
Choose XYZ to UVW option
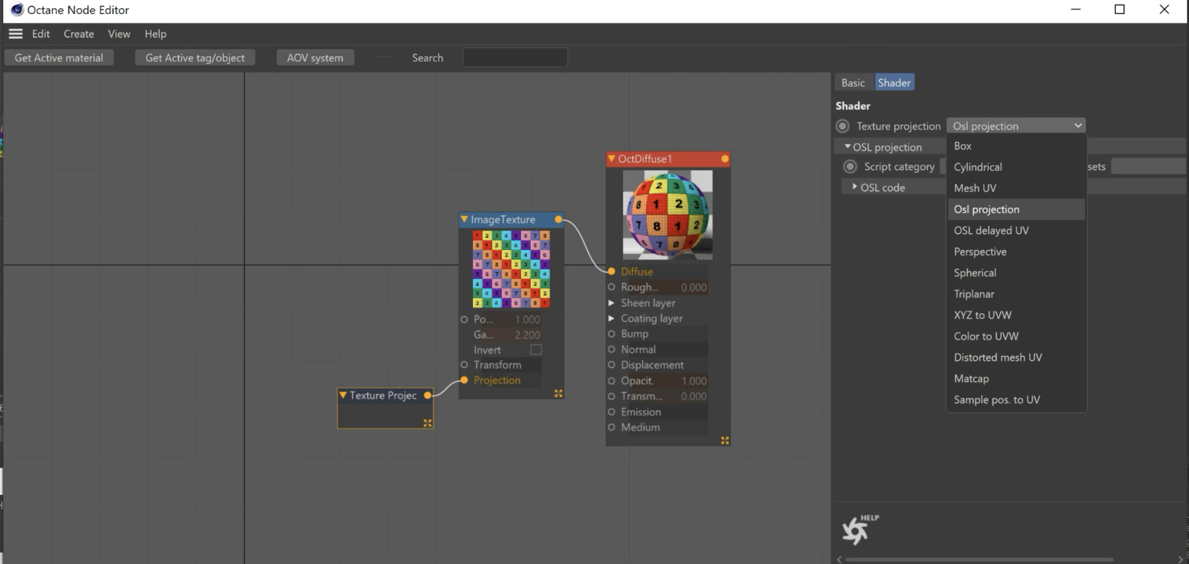pyautogui.click(x=1016, y=315)
